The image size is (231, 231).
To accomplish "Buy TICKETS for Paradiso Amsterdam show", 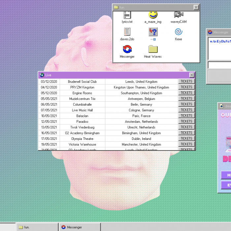I will [x=186, y=121].
